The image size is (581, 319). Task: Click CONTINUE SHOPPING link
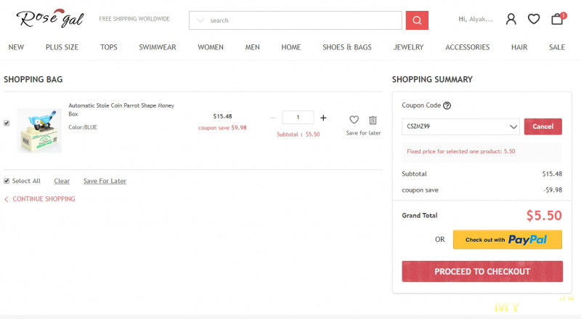tap(44, 199)
